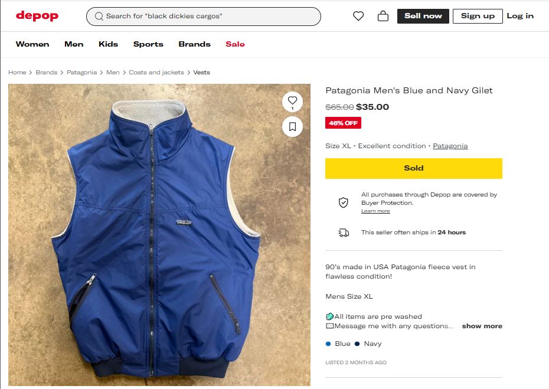Open the Brands menu

coord(194,44)
